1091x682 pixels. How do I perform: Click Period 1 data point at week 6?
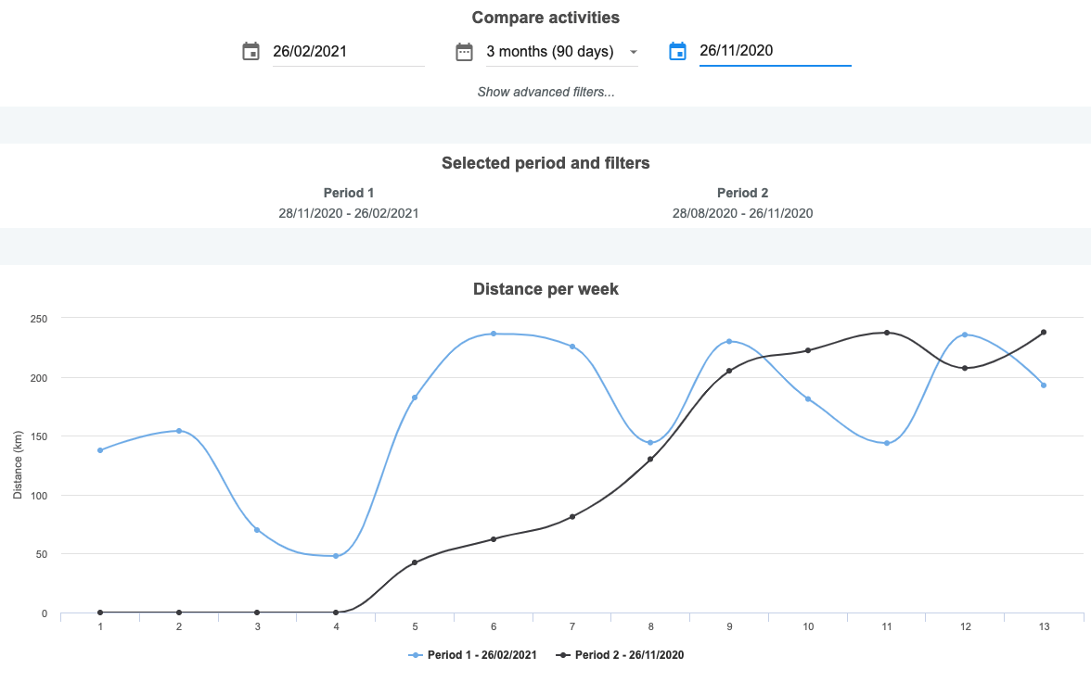coord(494,334)
